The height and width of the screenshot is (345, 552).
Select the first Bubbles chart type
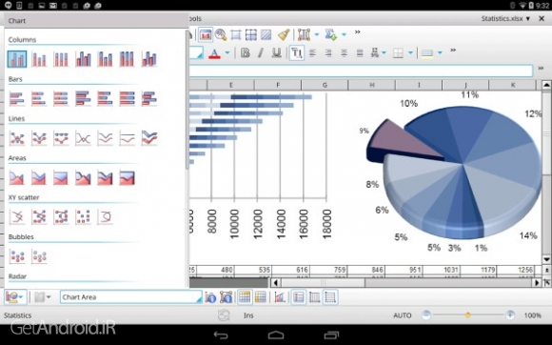[x=17, y=256]
